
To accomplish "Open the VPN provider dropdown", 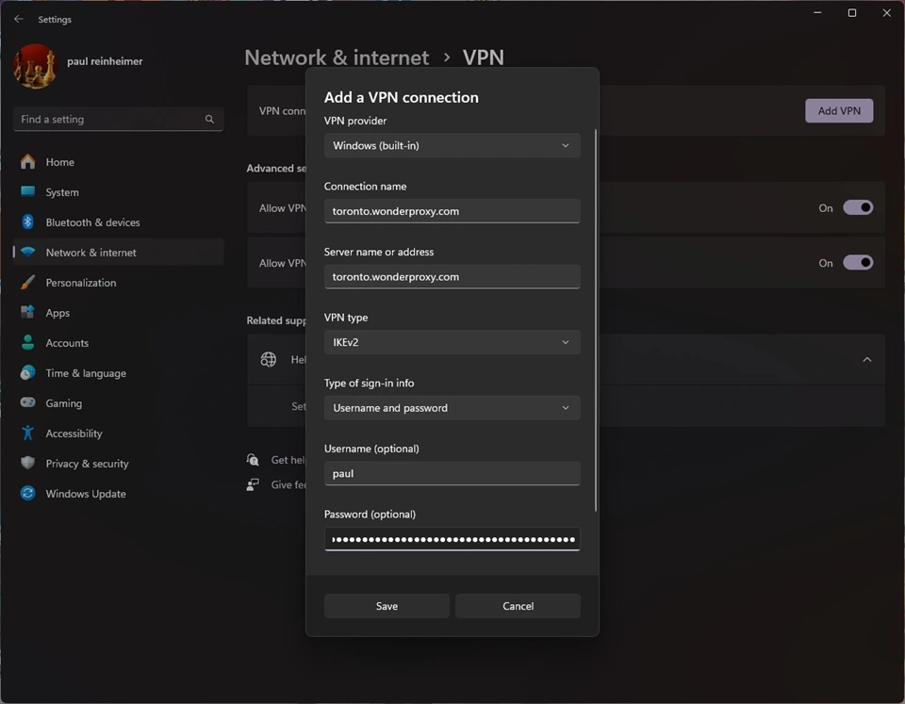I will (452, 145).
